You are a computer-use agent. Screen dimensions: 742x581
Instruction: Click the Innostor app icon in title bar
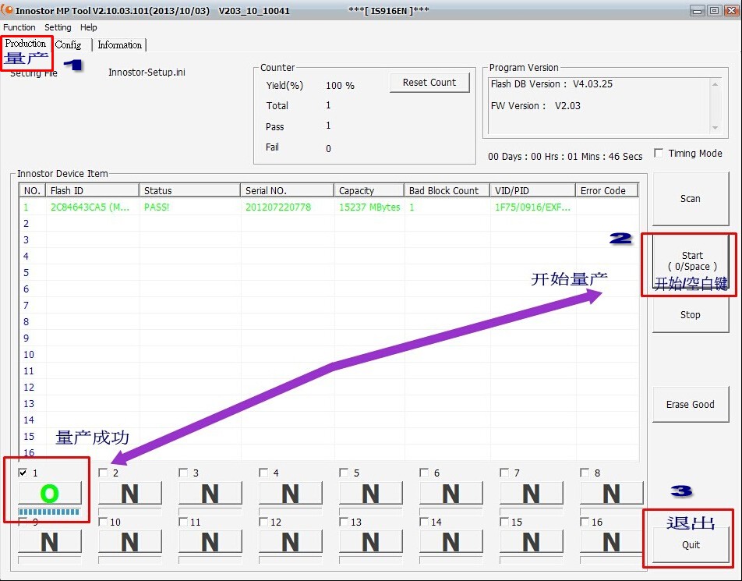[x=8, y=9]
